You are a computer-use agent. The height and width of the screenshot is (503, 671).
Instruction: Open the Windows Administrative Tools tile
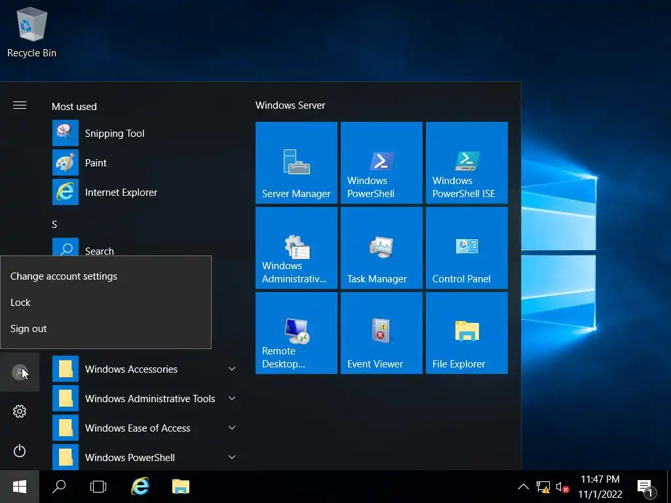[296, 248]
